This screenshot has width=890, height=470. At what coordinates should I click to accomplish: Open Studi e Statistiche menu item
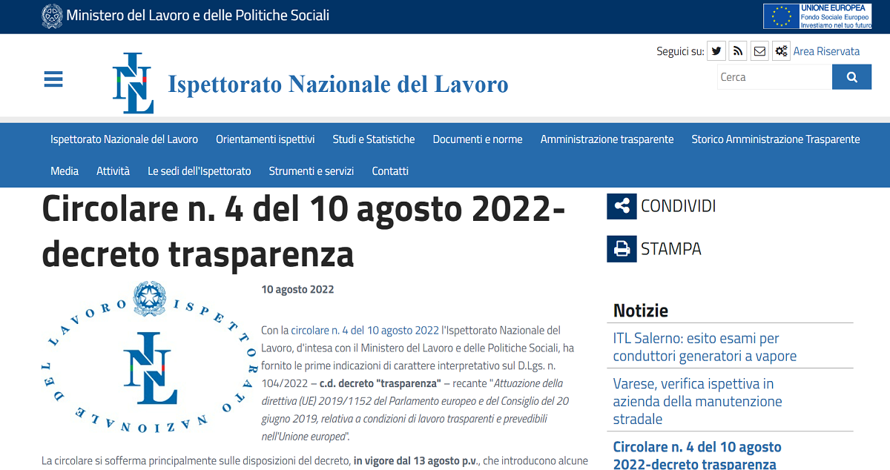(374, 139)
